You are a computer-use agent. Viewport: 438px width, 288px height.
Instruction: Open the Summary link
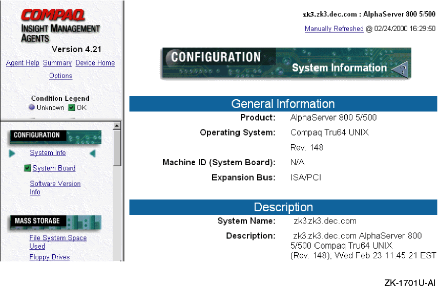pyautogui.click(x=57, y=63)
